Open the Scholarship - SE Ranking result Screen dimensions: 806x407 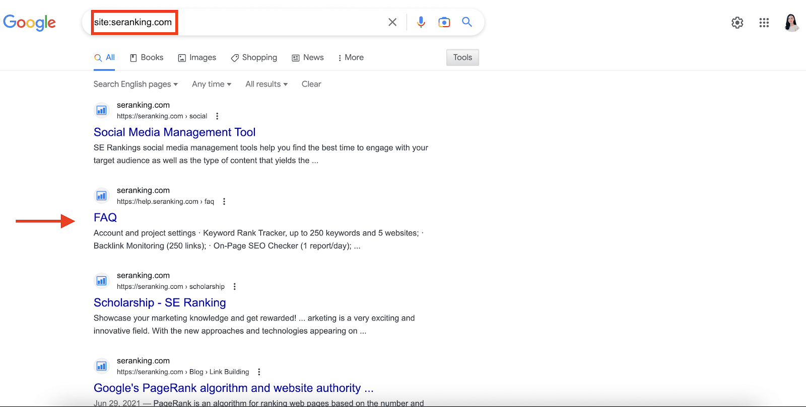pyautogui.click(x=160, y=303)
